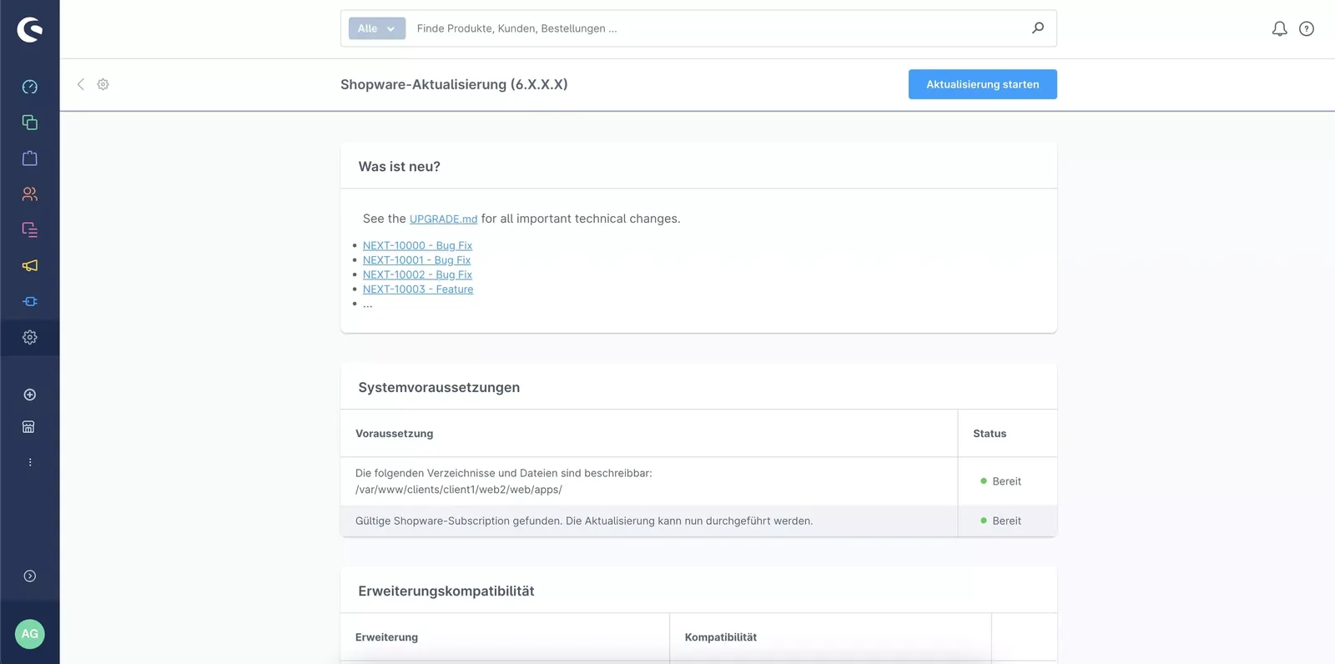
Task: Open the help question mark icon
Action: tap(1307, 29)
